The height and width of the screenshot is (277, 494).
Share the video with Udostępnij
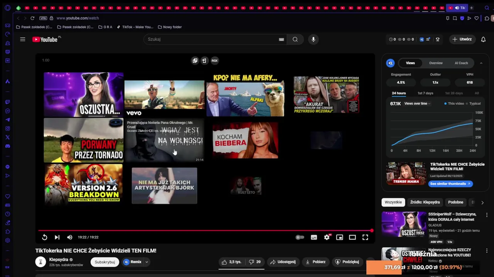(x=283, y=262)
